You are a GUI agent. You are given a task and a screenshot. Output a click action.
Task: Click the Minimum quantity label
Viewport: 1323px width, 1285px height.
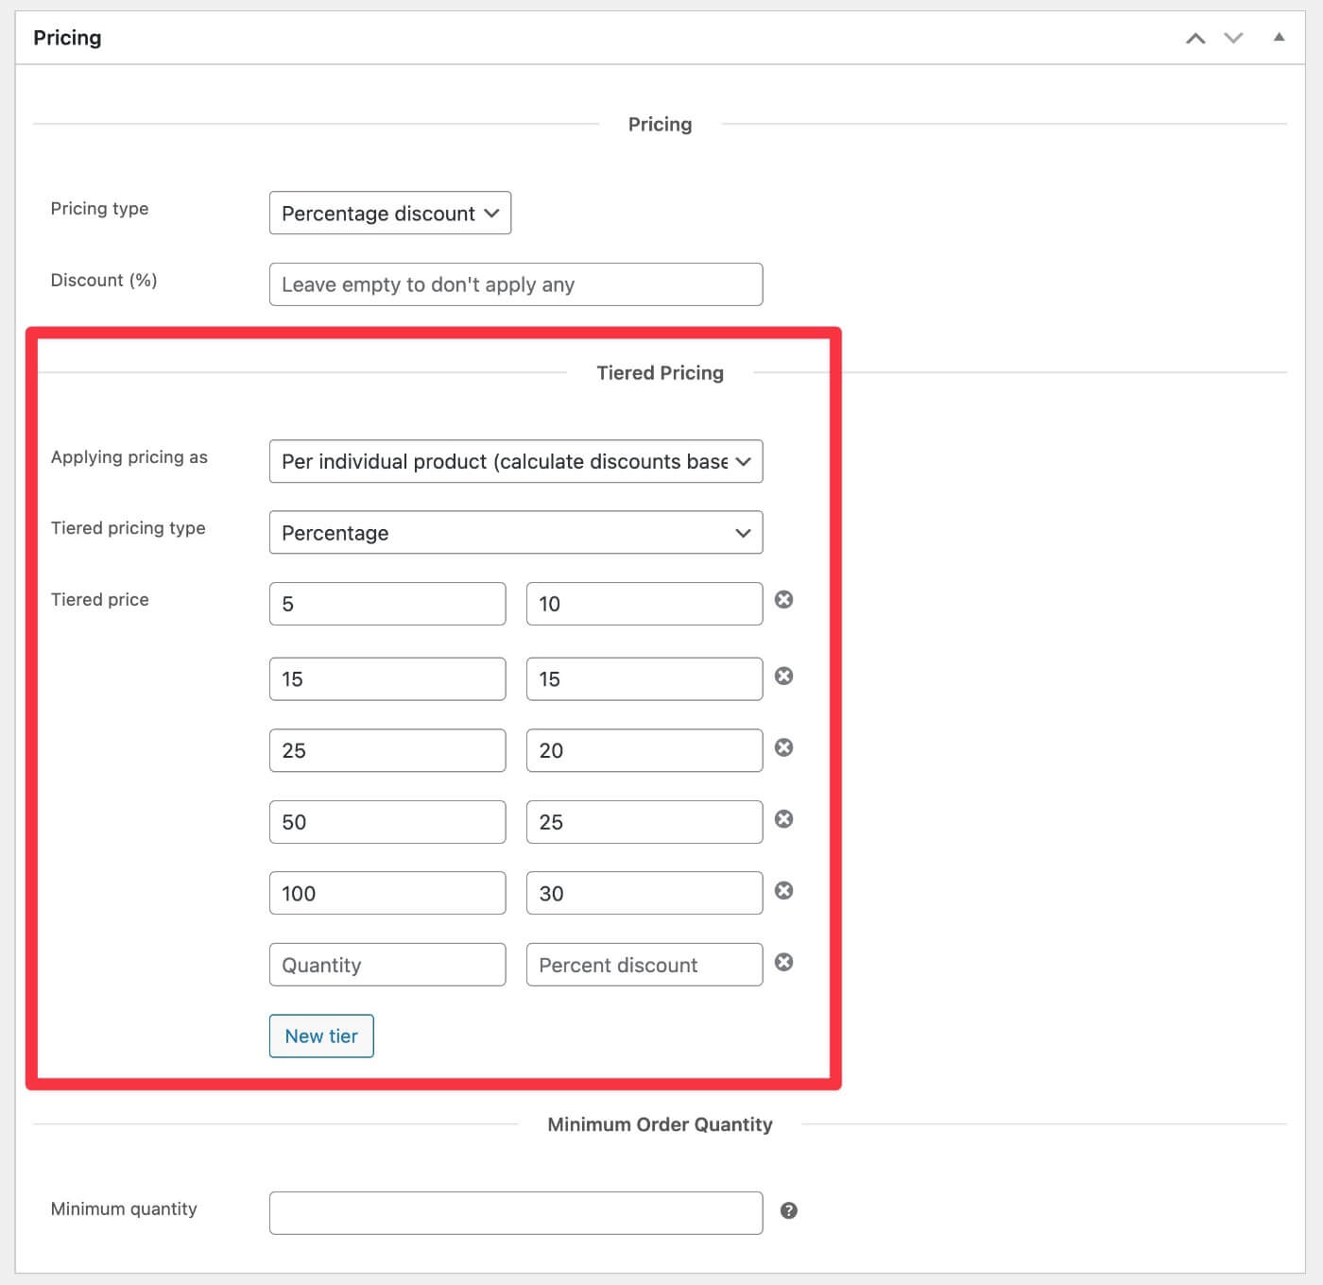[124, 1209]
